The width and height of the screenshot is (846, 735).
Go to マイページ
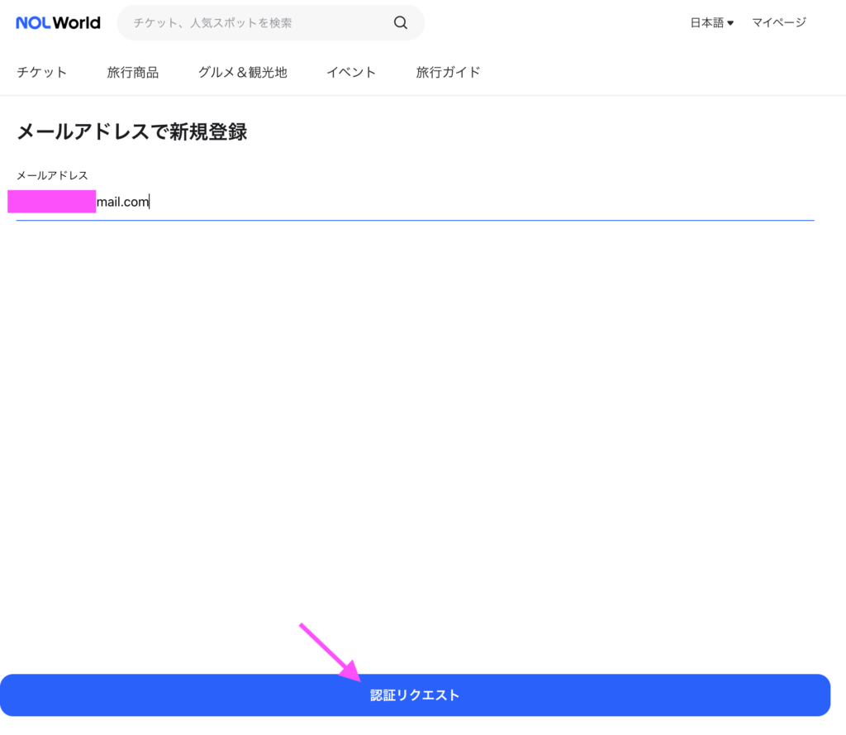click(x=778, y=23)
